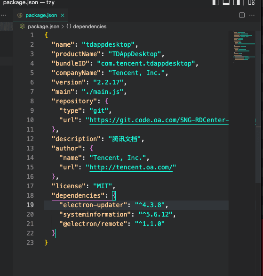Click the "^1.1.0" version string
Viewport: 263px width, 276px height.
[x=150, y=224]
